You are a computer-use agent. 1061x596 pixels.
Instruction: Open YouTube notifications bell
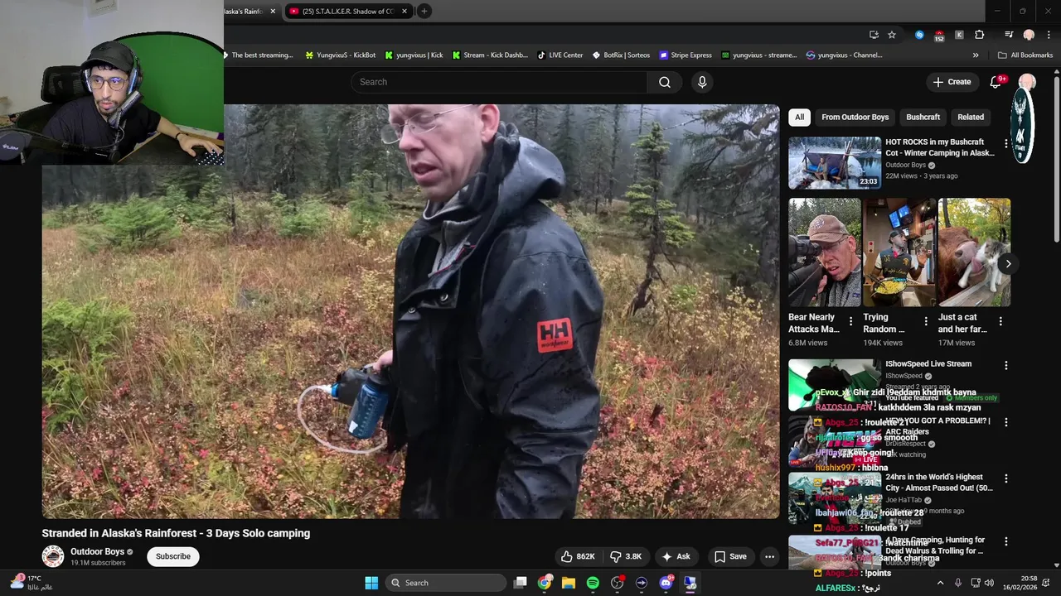996,82
